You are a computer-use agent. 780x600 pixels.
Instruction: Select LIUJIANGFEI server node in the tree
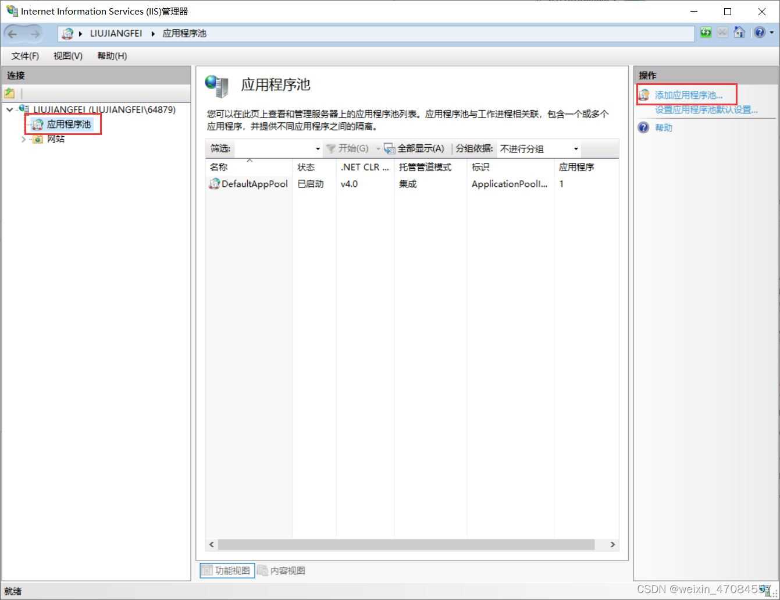click(x=104, y=109)
